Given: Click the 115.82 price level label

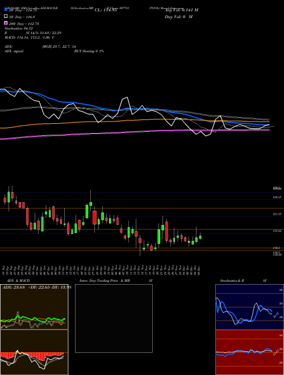Looking at the screenshot, I should click(277, 231).
